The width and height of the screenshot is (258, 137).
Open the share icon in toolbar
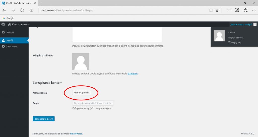(x=245, y=10)
